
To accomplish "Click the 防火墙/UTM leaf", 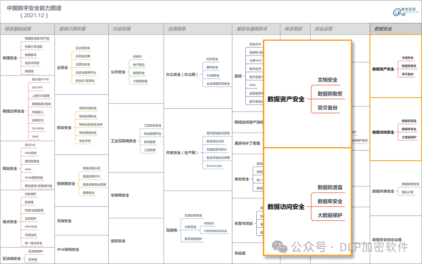I will (x=41, y=79).
